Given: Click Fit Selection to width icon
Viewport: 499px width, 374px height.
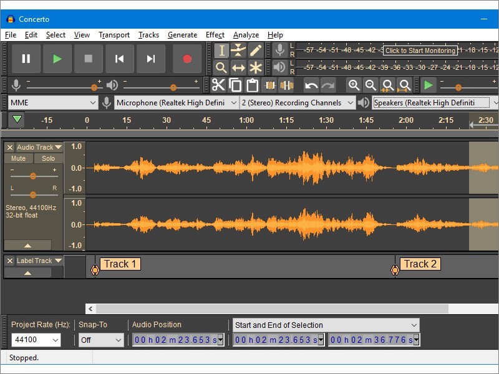Looking at the screenshot, I should click(387, 85).
